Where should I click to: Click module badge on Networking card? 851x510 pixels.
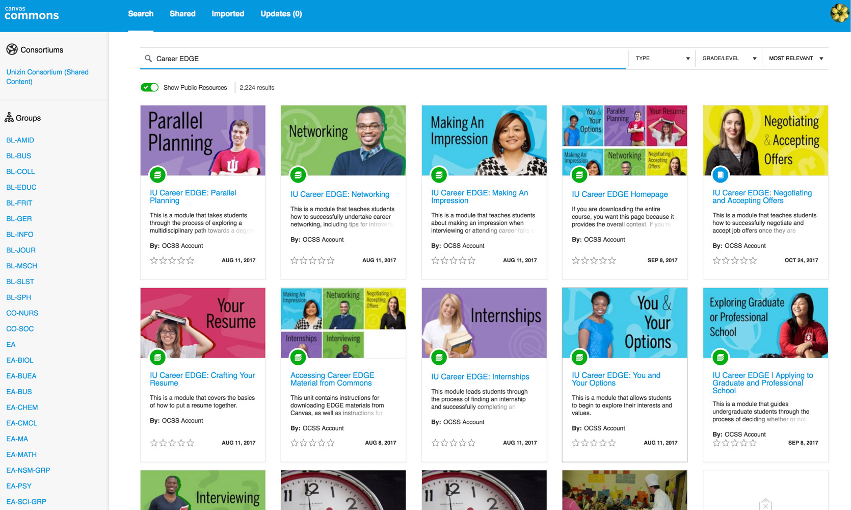298,175
